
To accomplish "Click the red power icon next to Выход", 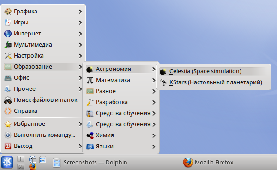I will pos(8,146).
